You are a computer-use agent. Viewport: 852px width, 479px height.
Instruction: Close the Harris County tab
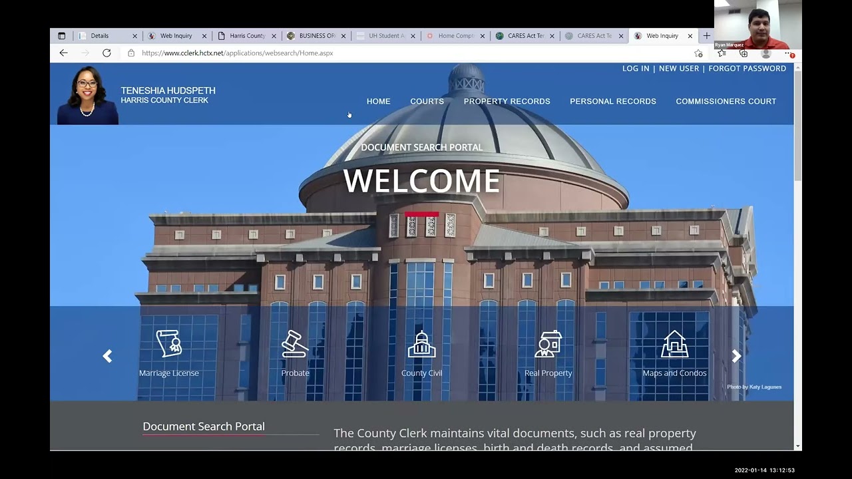(274, 36)
